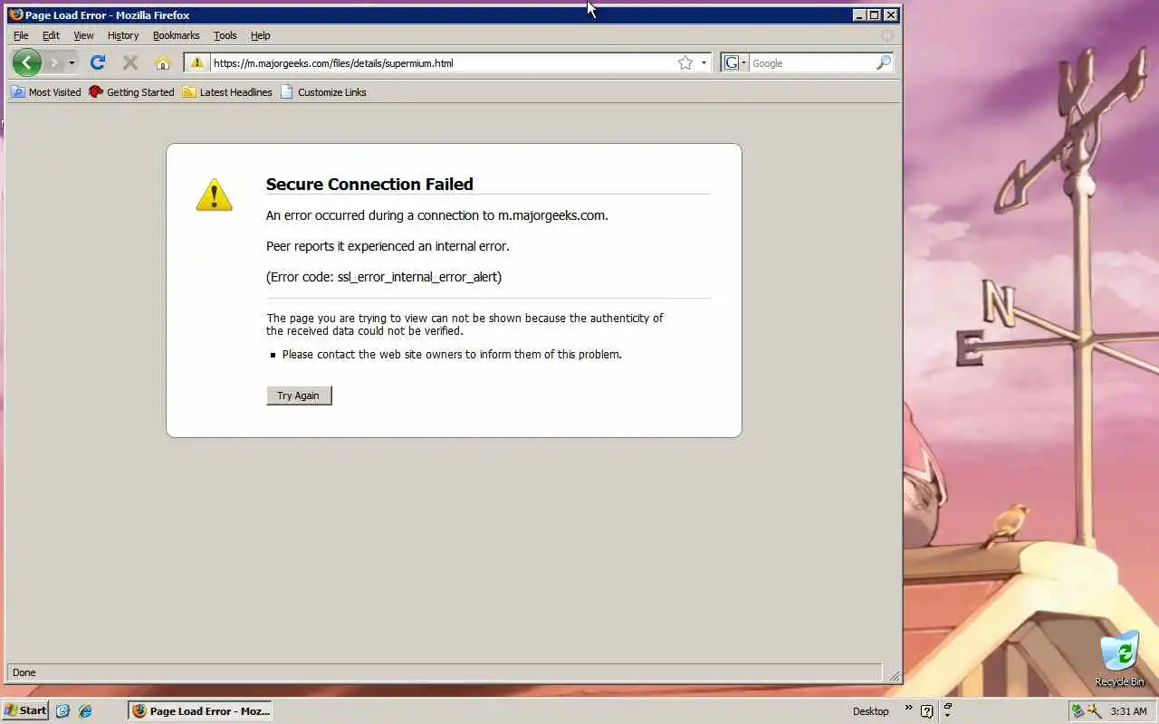Click the Try Again button
This screenshot has height=724, width=1159.
(x=299, y=395)
